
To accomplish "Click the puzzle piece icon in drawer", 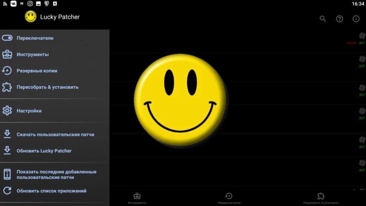I will [7, 87].
